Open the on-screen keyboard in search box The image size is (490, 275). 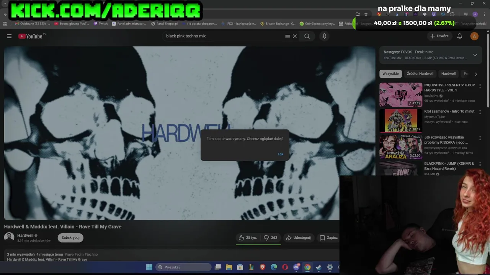coord(287,36)
